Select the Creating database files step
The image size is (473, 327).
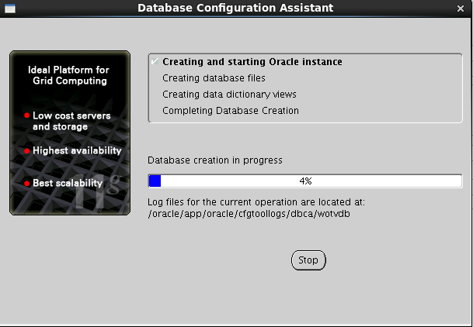(x=214, y=78)
